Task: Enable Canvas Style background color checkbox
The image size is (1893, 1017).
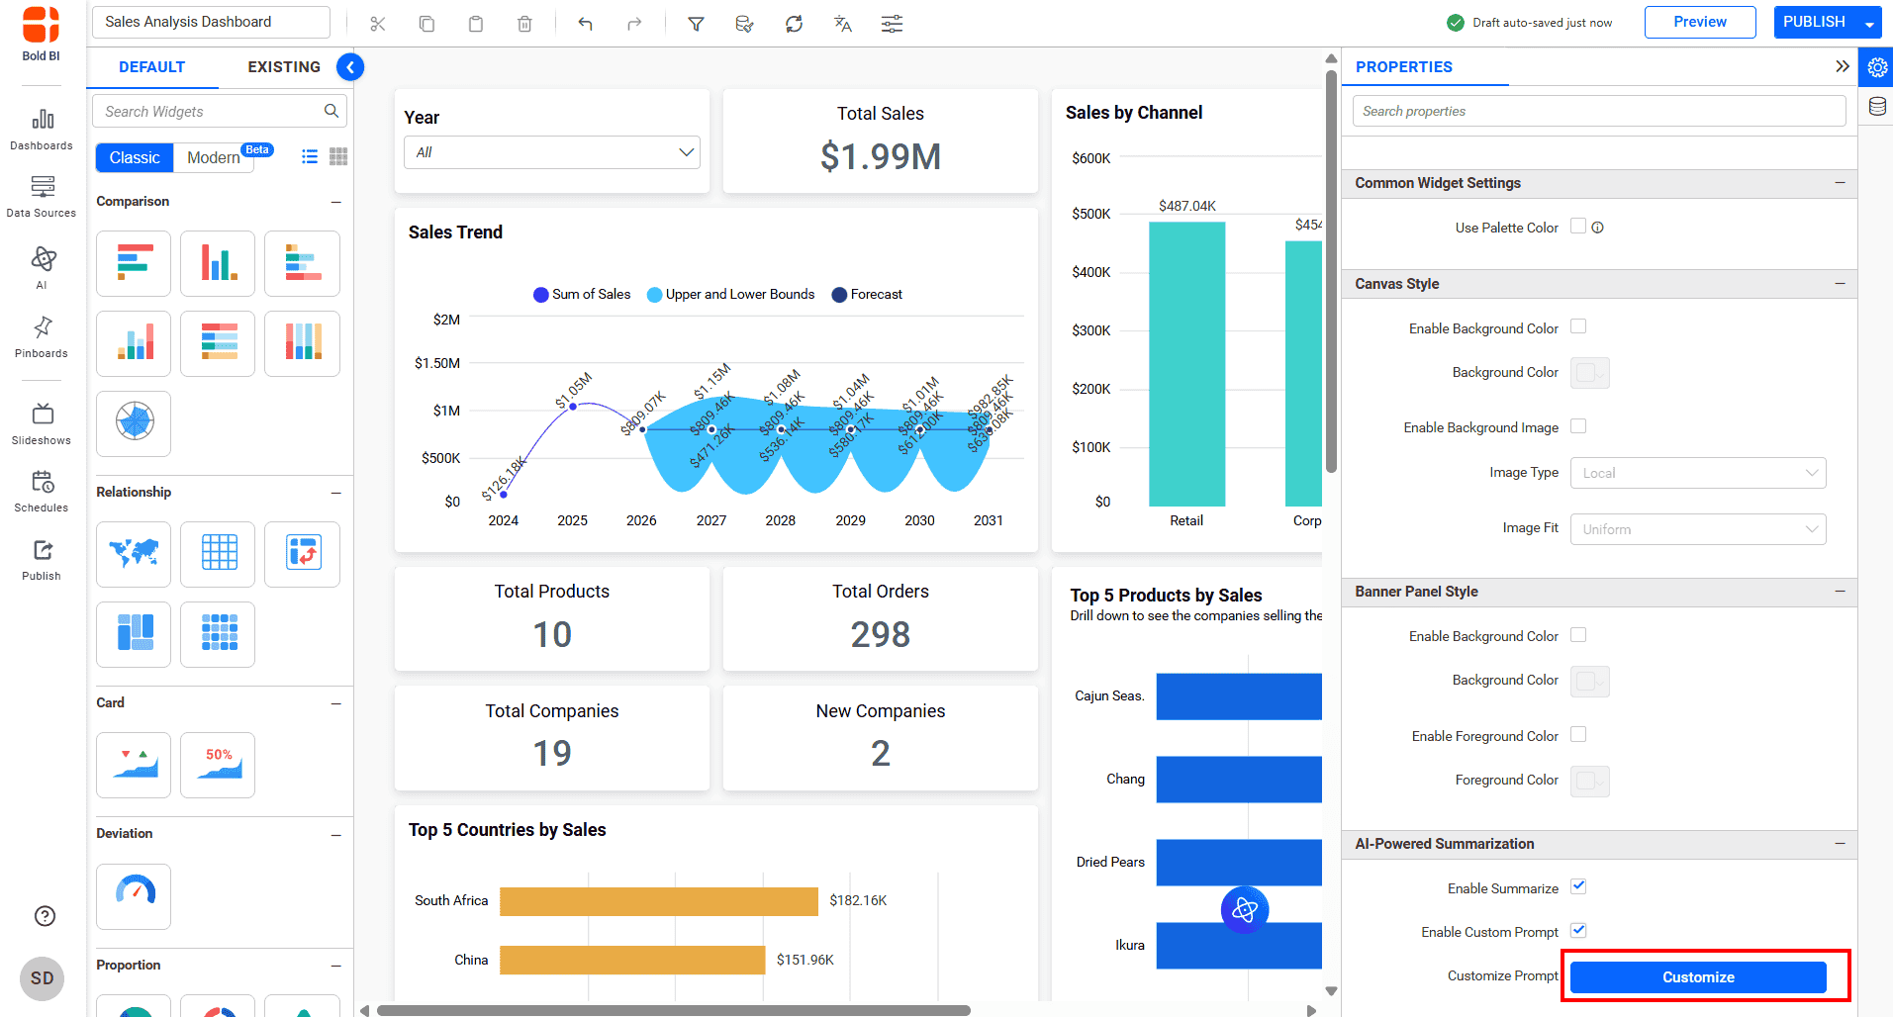Action: click(x=1578, y=326)
